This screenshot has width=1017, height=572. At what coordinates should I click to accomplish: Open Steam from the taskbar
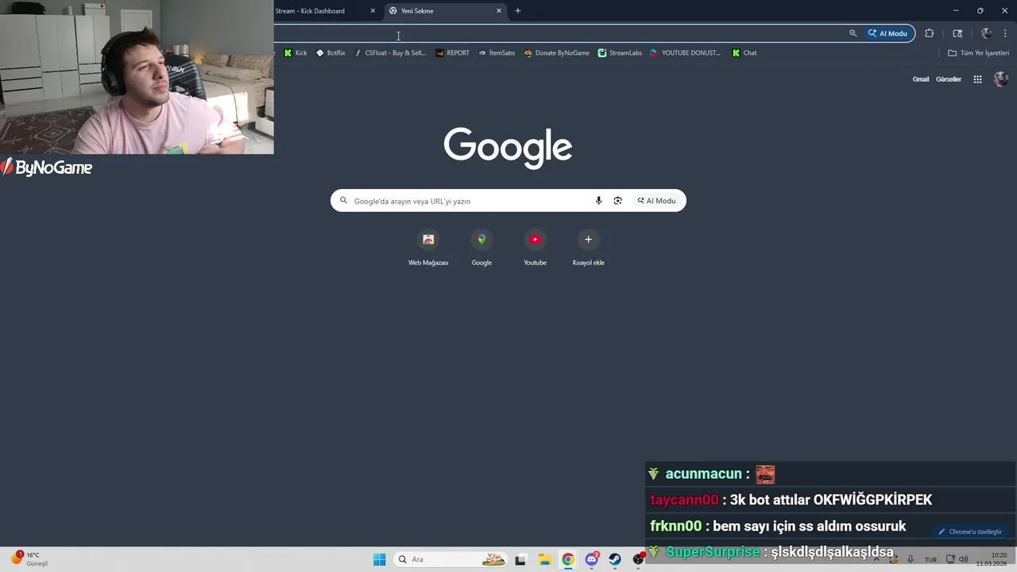click(x=615, y=559)
